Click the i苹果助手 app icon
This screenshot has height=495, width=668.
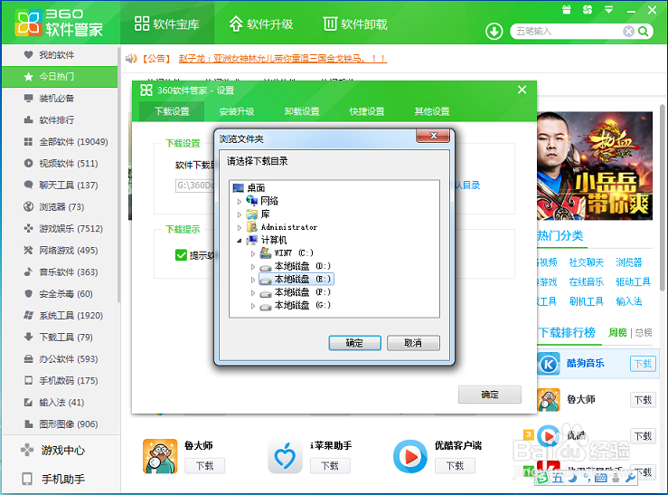click(x=285, y=456)
